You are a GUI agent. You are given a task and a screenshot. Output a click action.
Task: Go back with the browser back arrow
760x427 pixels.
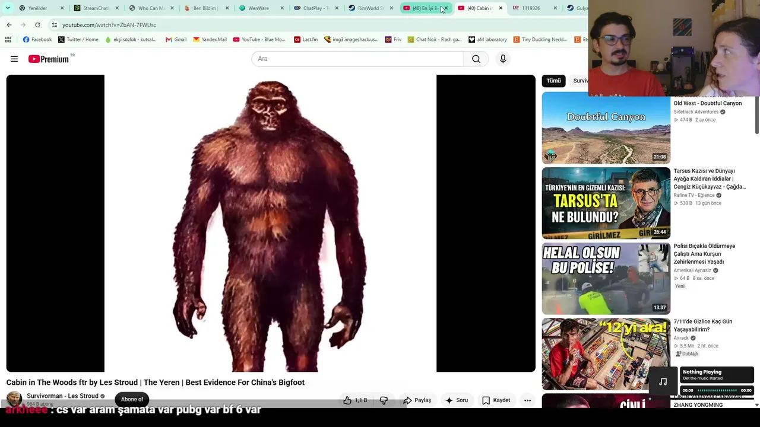[x=9, y=25]
